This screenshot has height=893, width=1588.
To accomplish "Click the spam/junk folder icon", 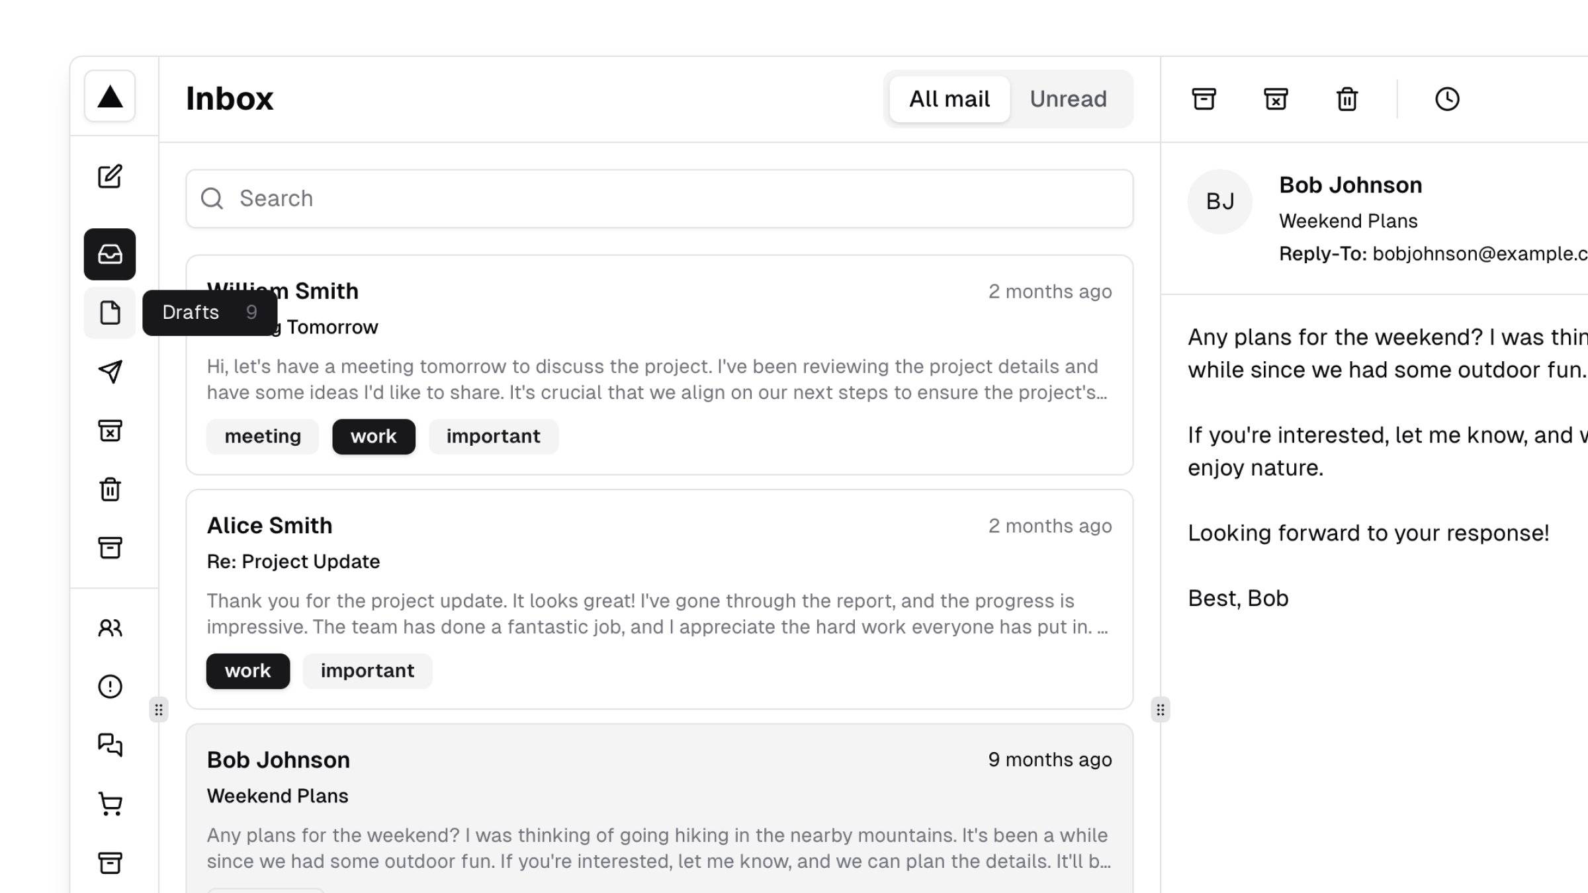I will point(109,431).
